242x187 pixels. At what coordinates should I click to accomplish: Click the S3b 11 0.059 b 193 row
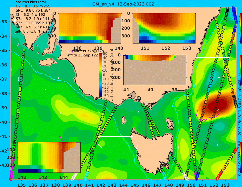tap(34, 23)
